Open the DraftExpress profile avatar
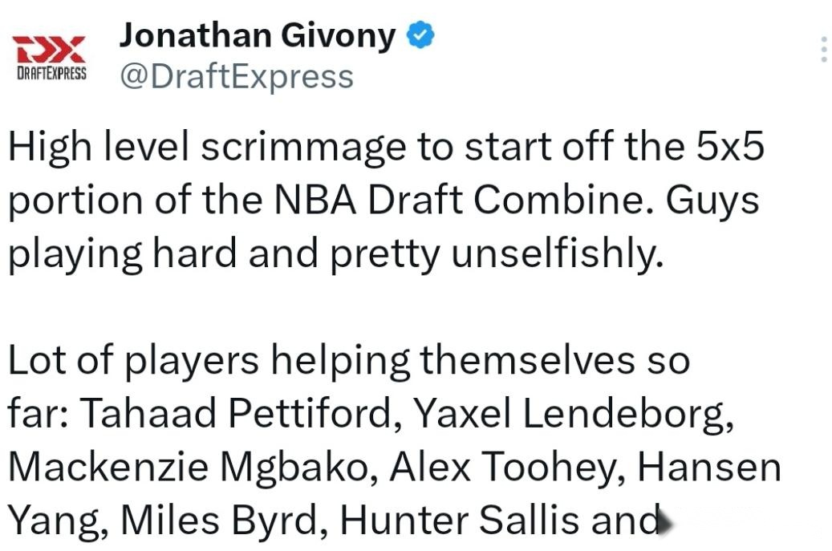This screenshot has height=551, width=832. pyautogui.click(x=51, y=57)
